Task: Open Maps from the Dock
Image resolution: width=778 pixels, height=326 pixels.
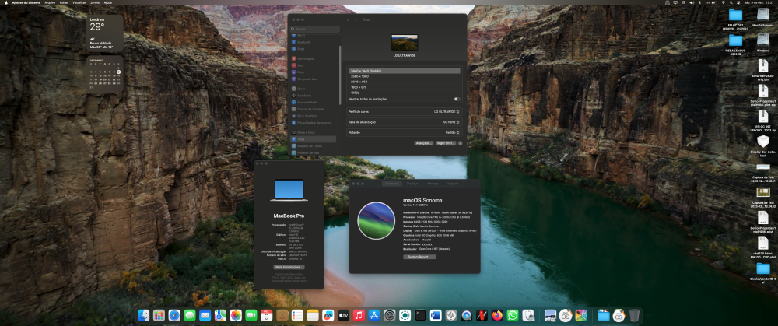Action: (x=220, y=315)
